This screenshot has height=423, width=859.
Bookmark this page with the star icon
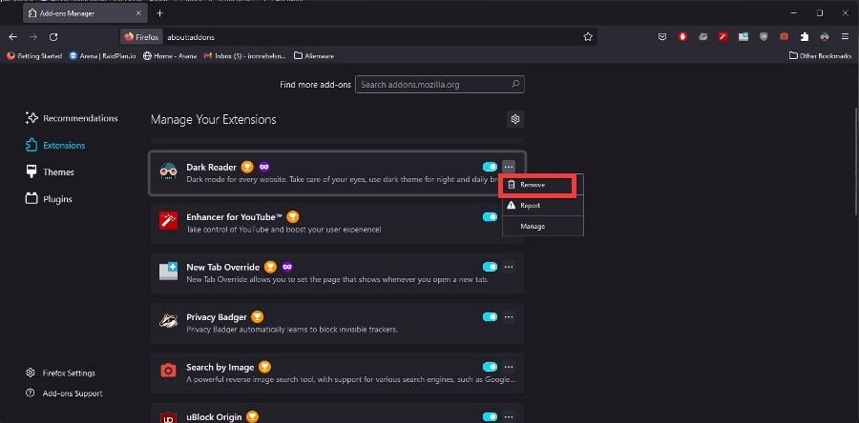pos(588,37)
